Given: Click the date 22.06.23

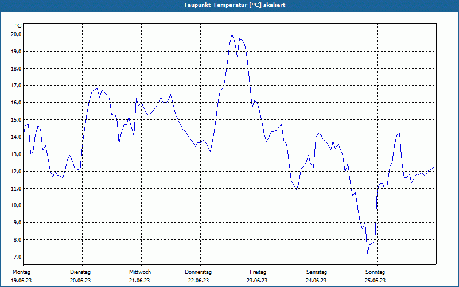Looking at the screenshot, I should click(199, 281).
